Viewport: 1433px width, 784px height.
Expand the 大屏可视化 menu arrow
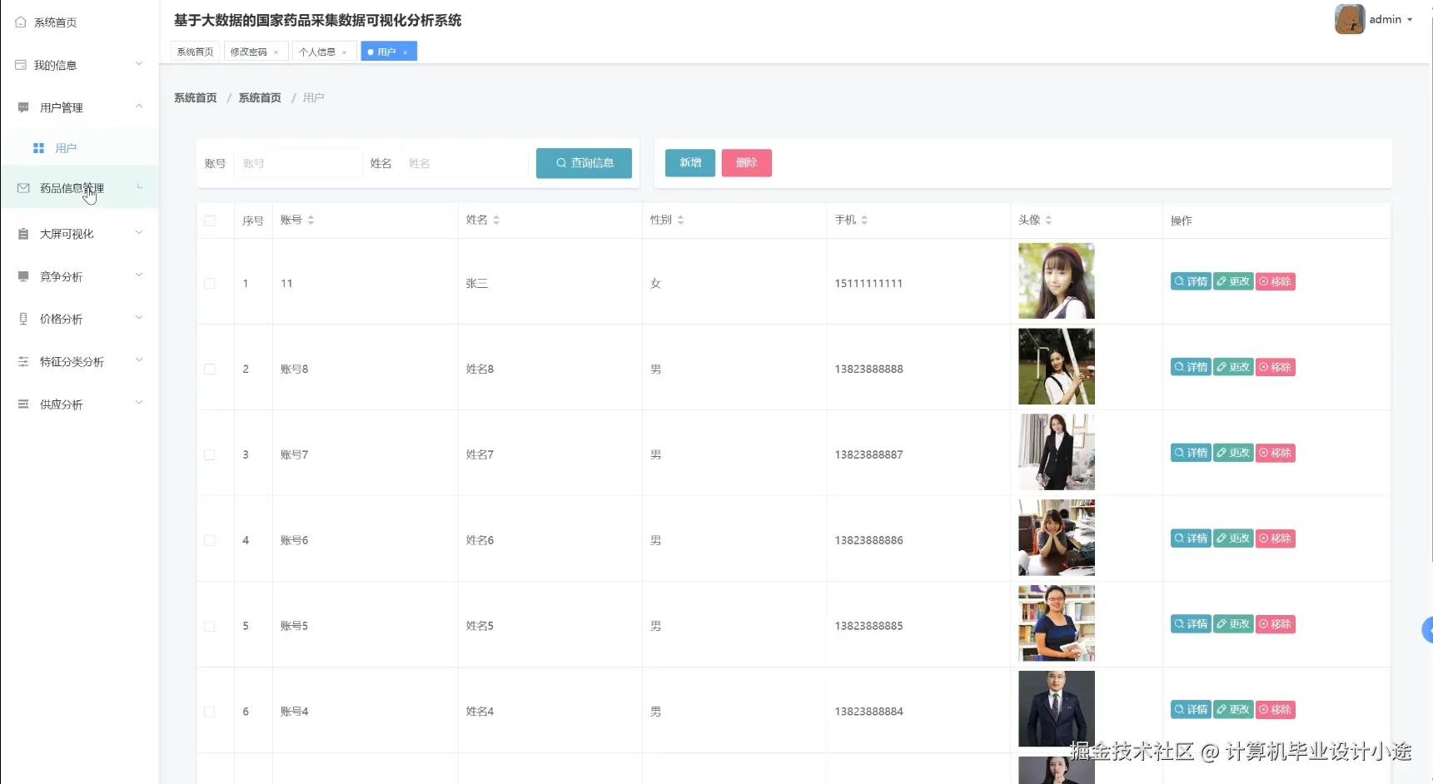139,232
